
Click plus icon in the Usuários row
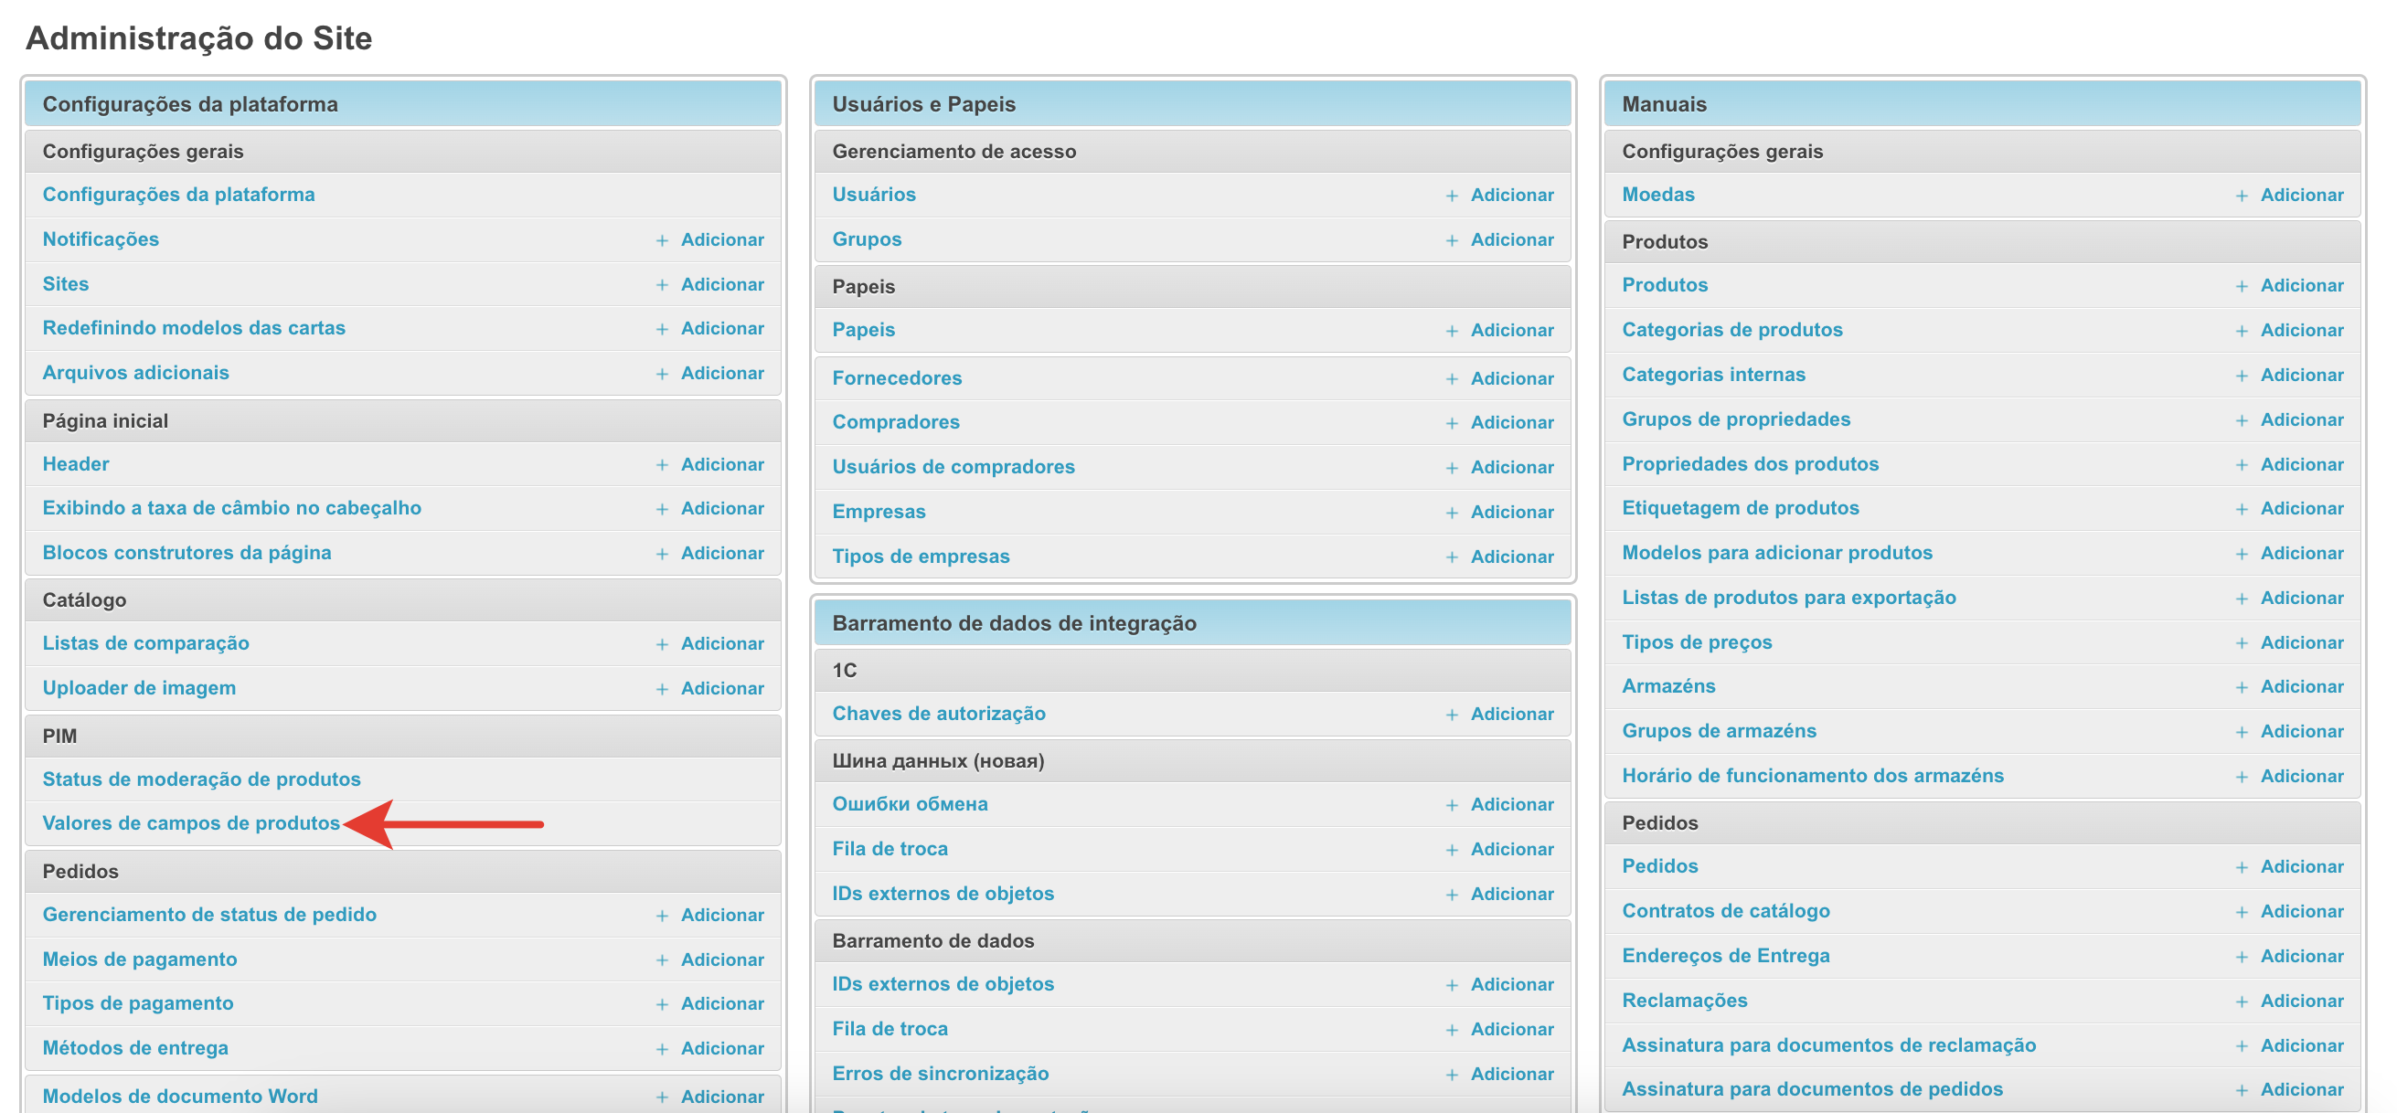(x=1452, y=196)
